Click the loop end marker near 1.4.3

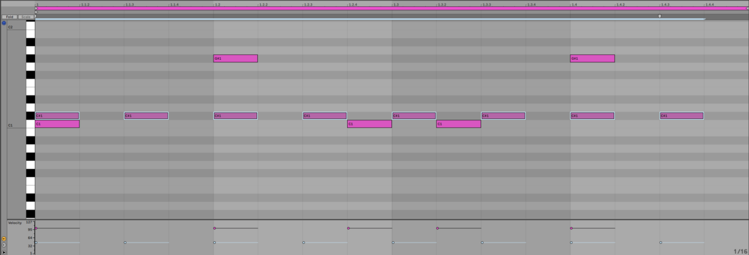coord(660,16)
